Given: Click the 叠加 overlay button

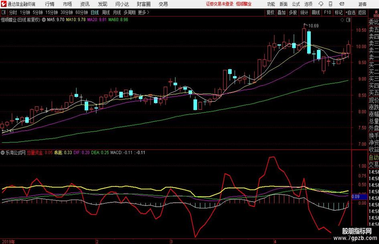Looking at the screenshot, I should click(282, 12).
